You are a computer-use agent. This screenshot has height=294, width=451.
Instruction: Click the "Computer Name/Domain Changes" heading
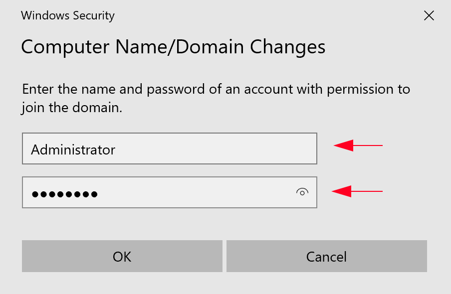coord(173,47)
